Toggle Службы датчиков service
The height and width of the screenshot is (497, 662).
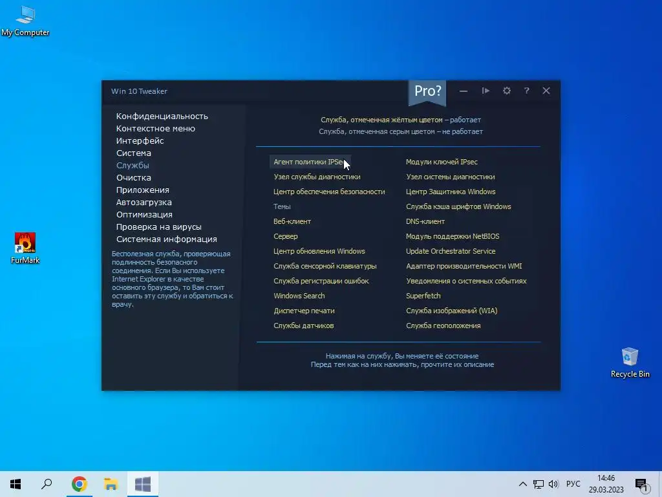coord(304,326)
